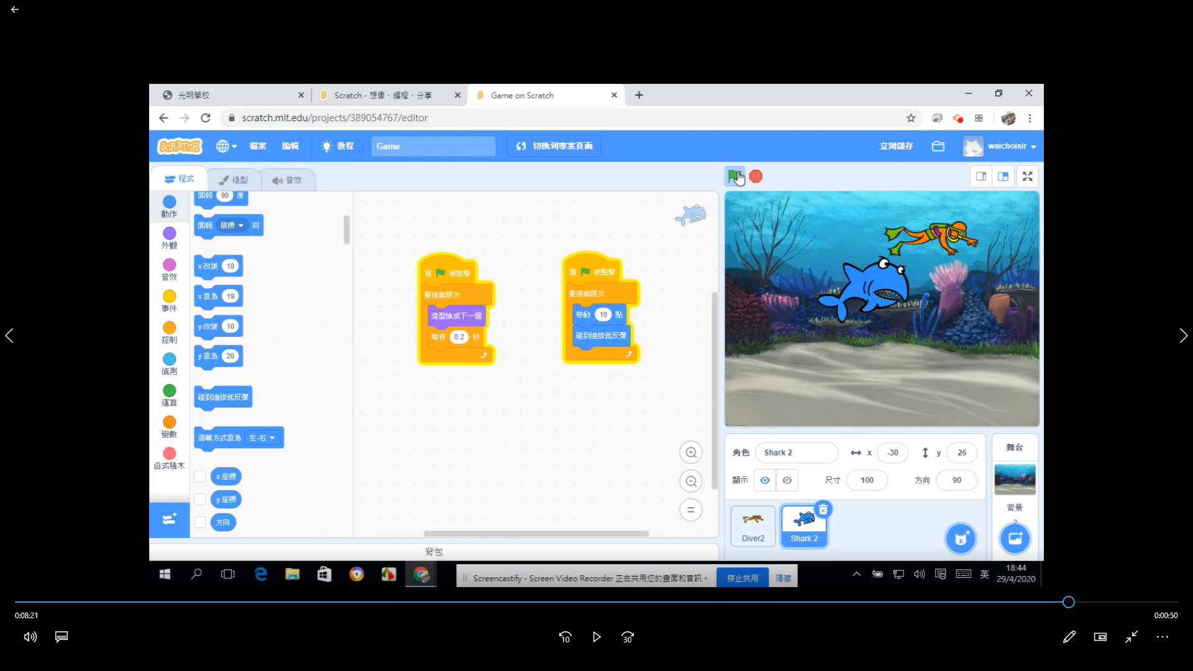Edit the sprite y position field

962,453
